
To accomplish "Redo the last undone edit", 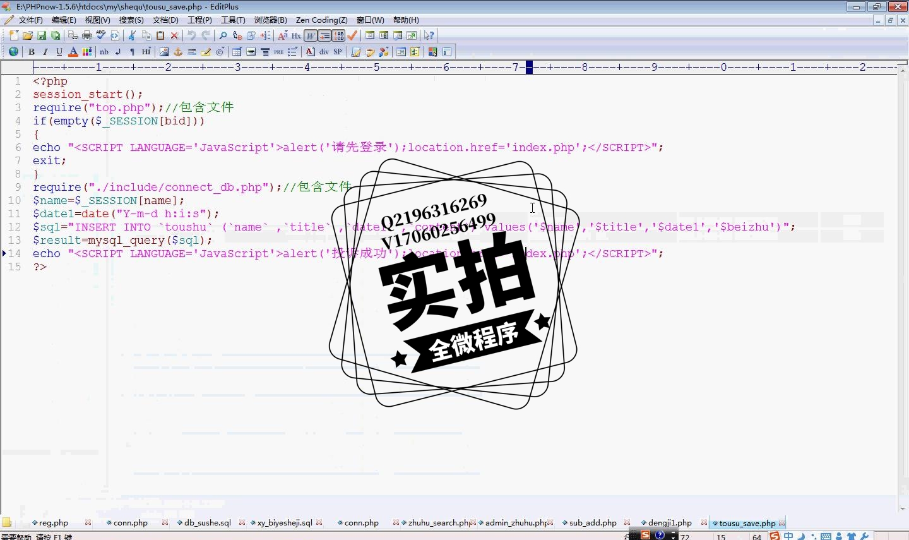I will tap(206, 35).
